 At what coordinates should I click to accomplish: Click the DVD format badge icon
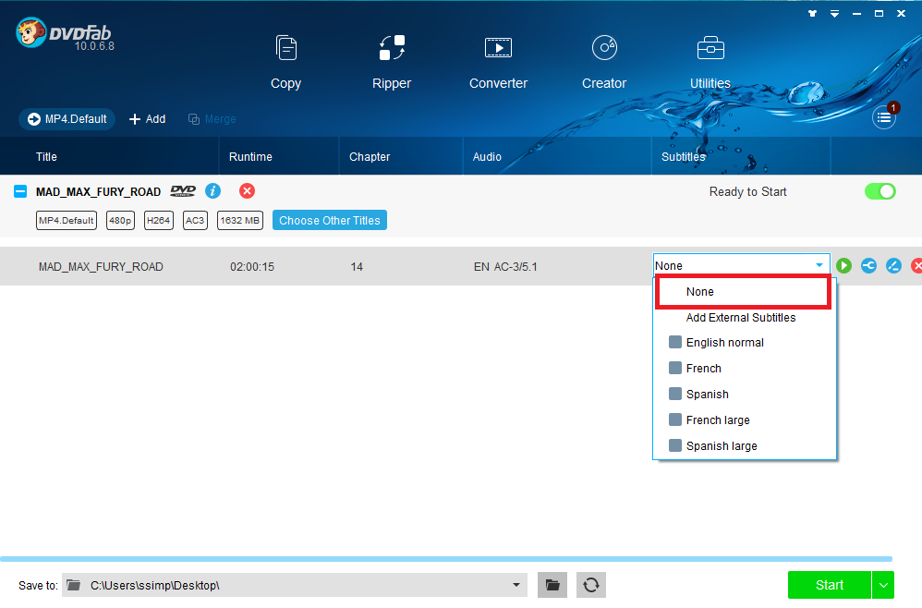183,191
